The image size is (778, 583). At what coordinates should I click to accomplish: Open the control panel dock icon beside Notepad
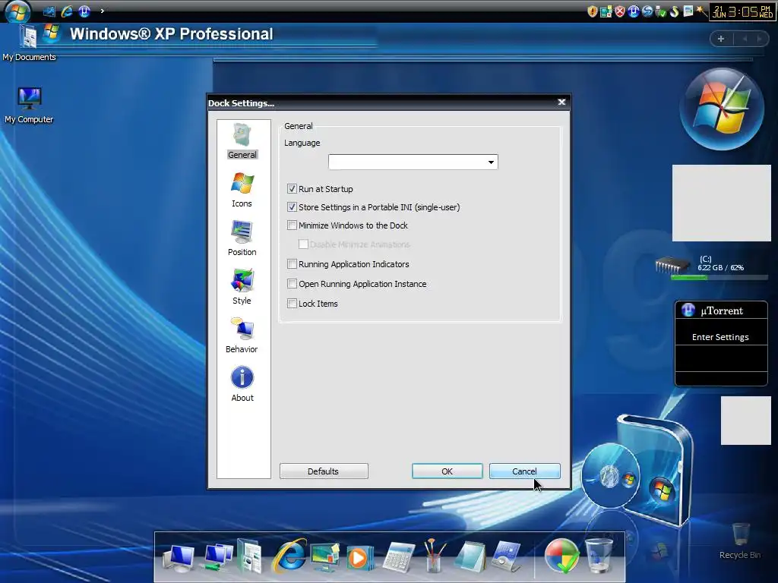coord(506,556)
